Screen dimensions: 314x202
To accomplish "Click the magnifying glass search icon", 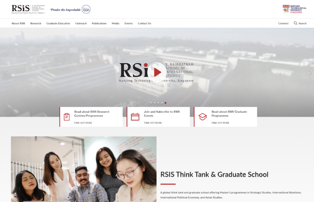I will (x=295, y=23).
